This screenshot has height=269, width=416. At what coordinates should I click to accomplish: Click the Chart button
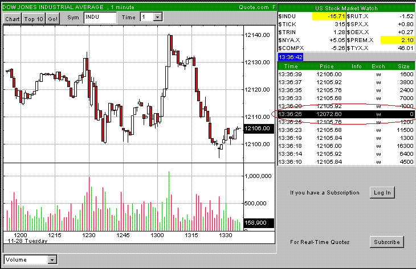pos(13,19)
